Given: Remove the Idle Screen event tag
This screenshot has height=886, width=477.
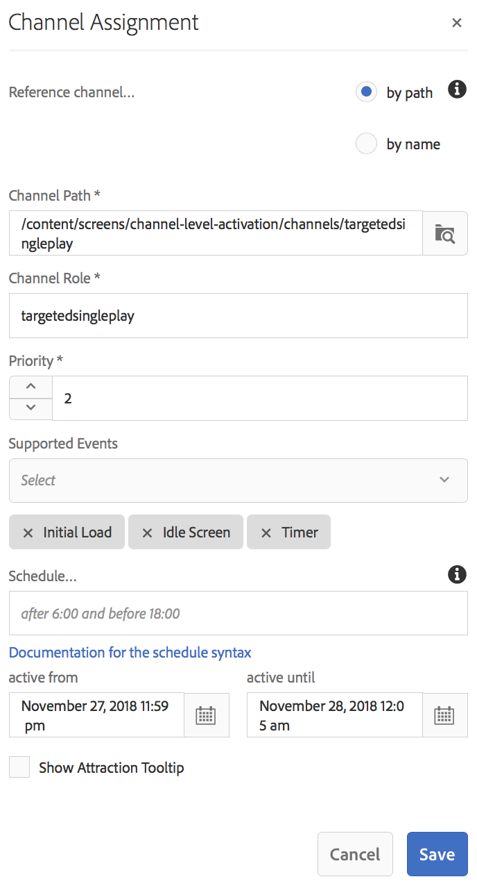Looking at the screenshot, I should point(147,533).
